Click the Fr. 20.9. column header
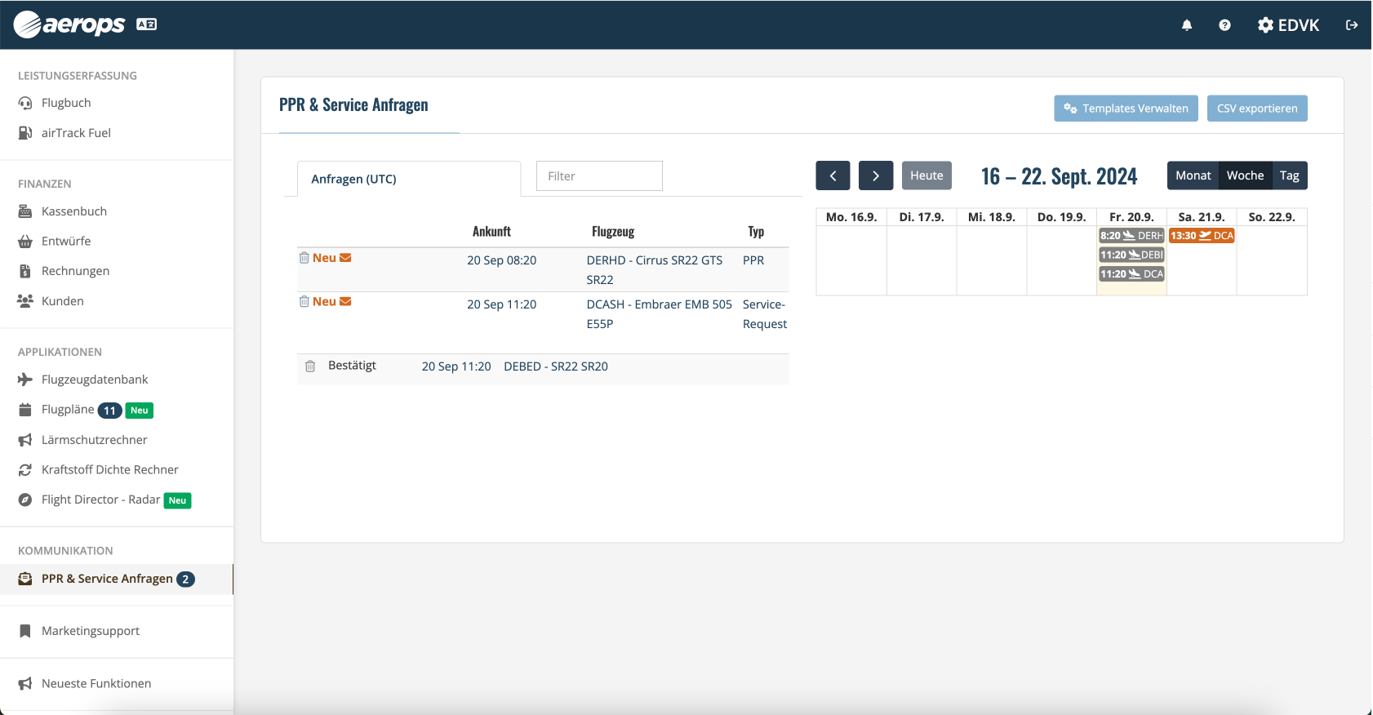 click(x=1131, y=217)
